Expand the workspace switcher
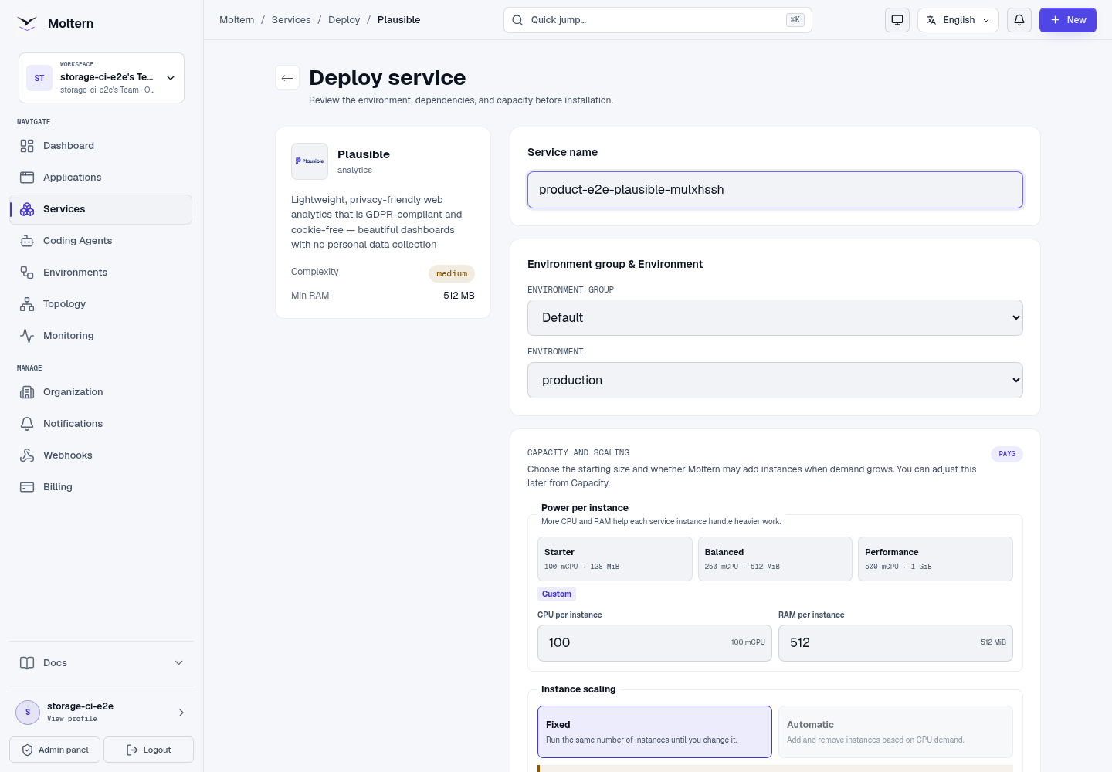The image size is (1112, 772). (101, 78)
